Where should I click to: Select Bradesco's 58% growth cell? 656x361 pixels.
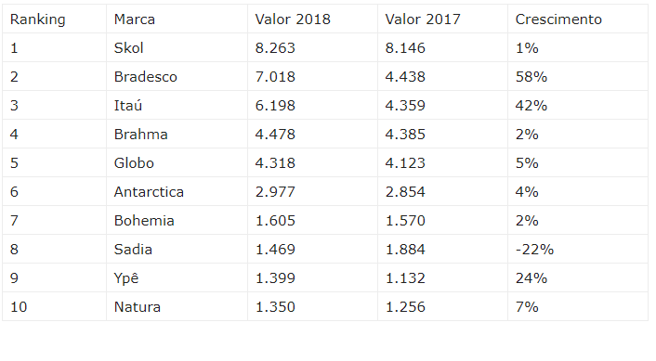point(578,77)
